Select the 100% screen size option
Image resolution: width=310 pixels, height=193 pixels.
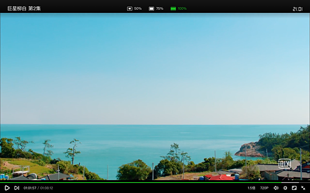(179, 9)
